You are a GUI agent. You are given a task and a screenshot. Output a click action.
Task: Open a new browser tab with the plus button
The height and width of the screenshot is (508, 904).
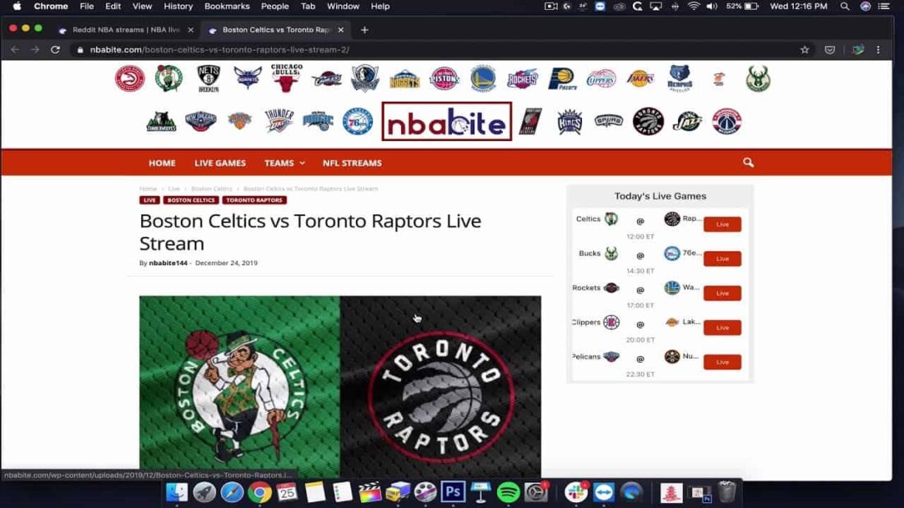364,30
